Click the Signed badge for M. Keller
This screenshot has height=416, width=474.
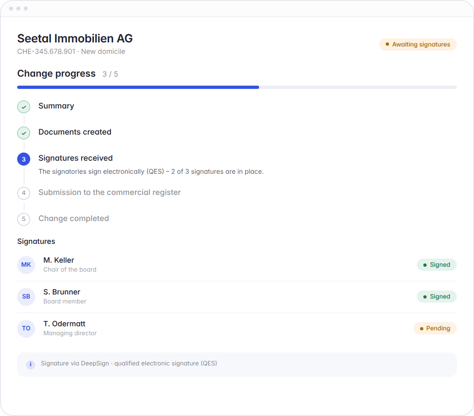point(436,265)
